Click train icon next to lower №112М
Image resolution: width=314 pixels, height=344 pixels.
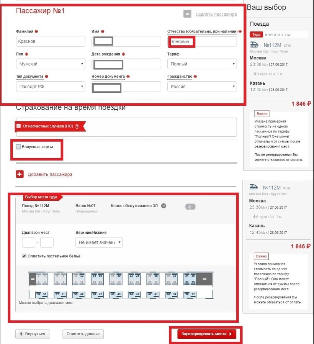[254, 187]
